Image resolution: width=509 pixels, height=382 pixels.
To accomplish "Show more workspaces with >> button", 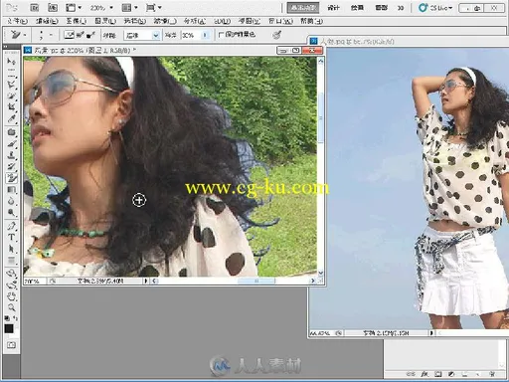I will click(401, 8).
